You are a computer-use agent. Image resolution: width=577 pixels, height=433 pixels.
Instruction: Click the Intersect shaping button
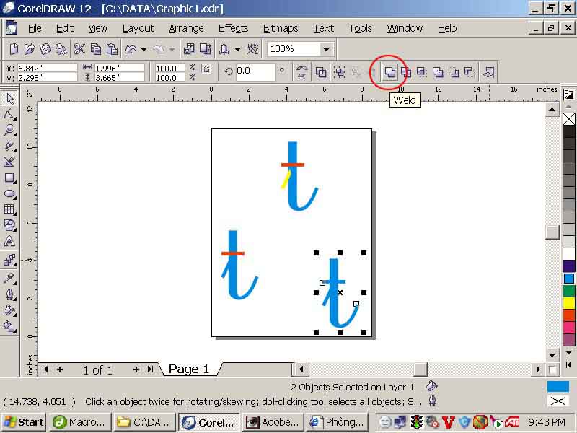coord(422,71)
